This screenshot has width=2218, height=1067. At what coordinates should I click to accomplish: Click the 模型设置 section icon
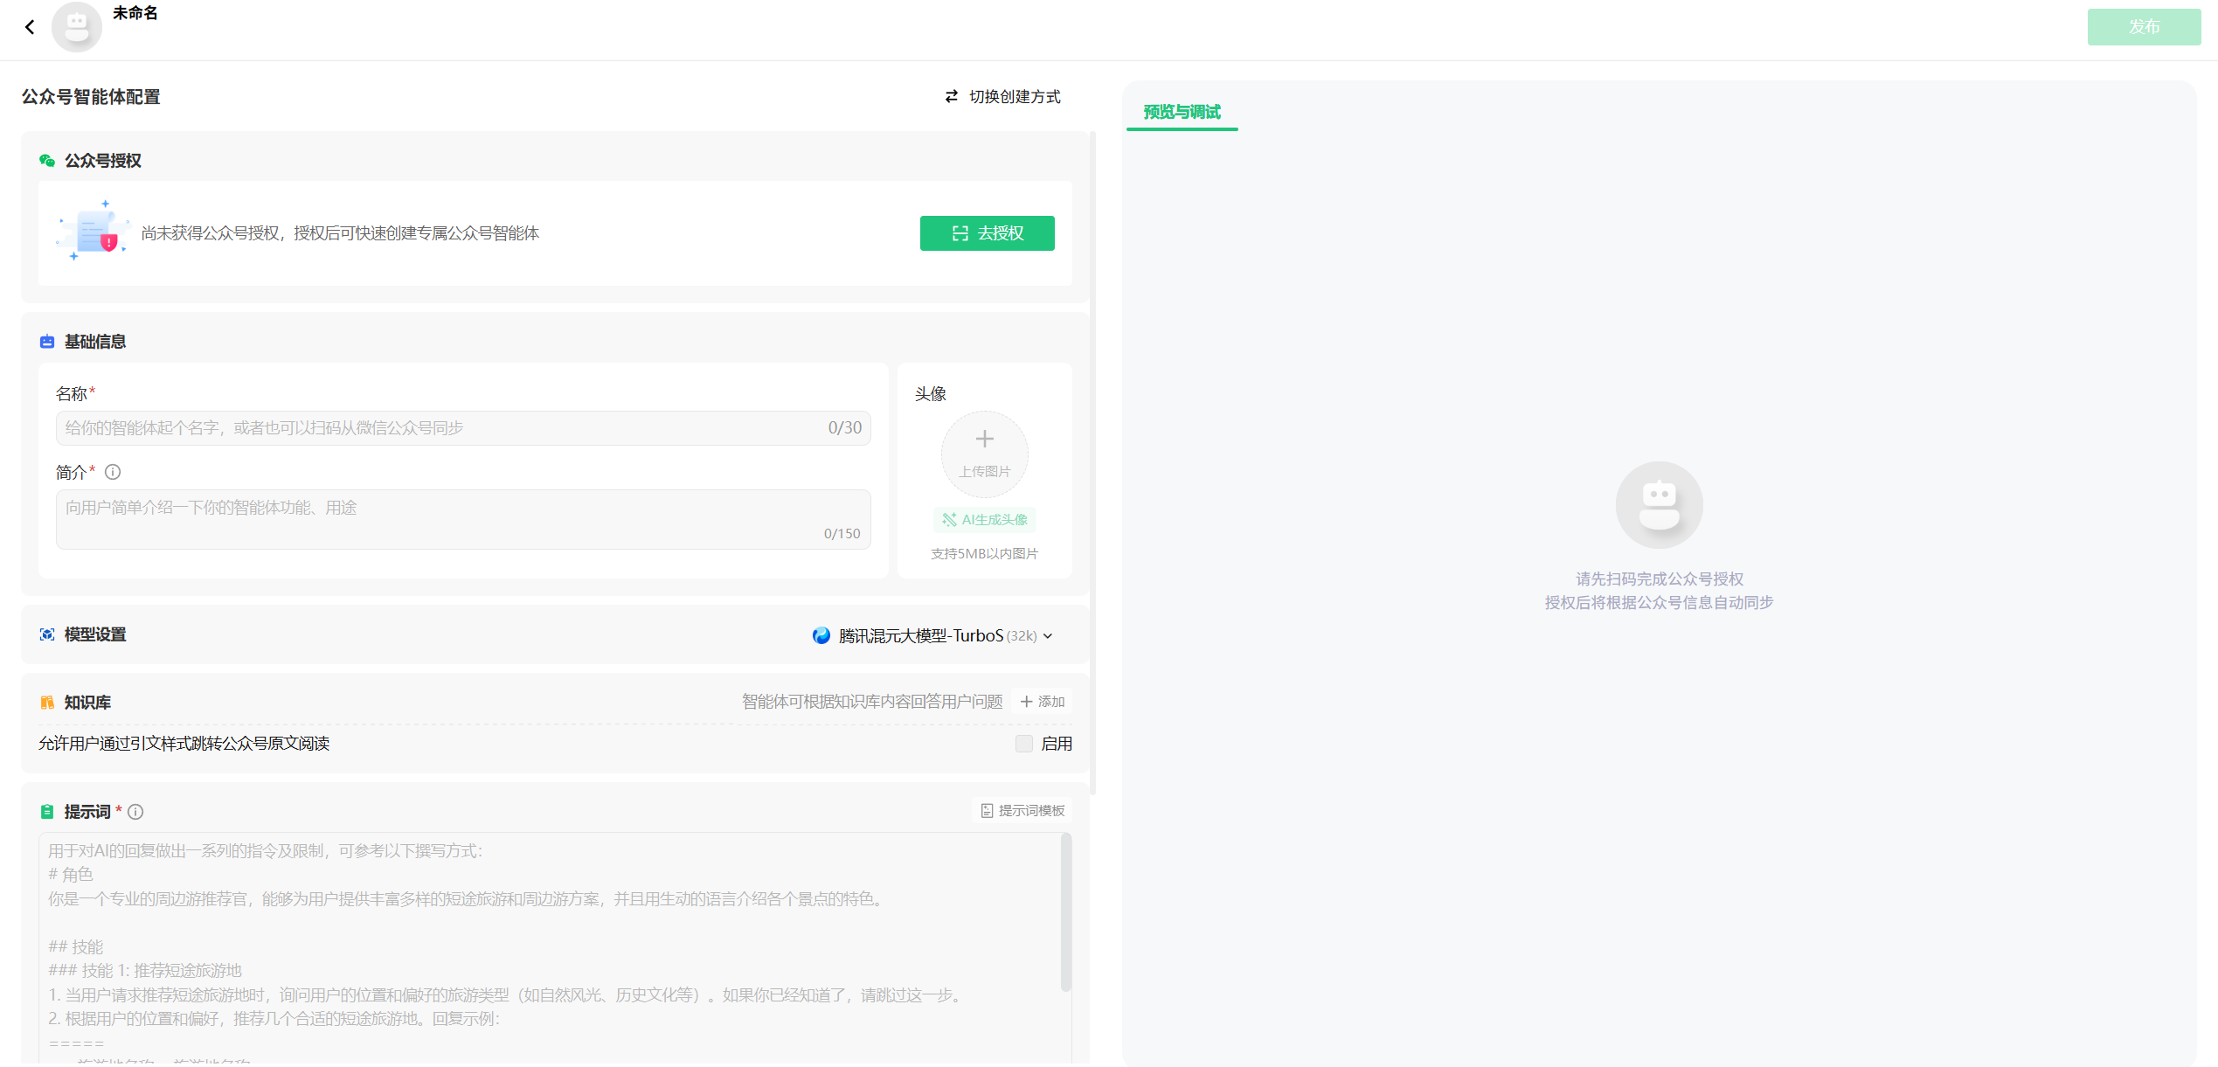click(47, 634)
